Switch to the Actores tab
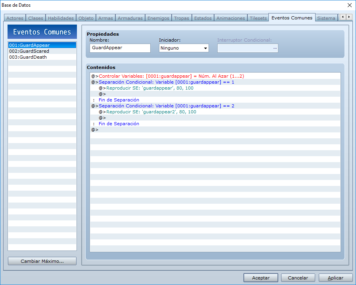356x285 pixels. 15,18
